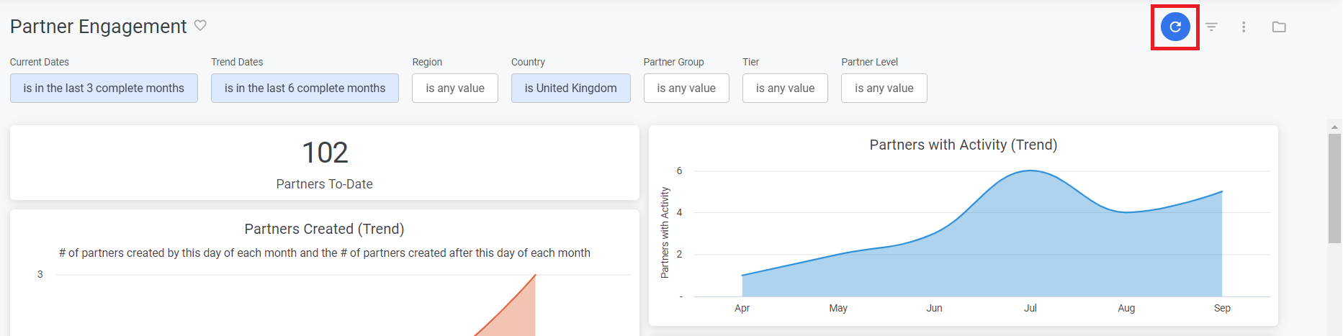The image size is (1343, 336).
Task: Click the Partners Created chart subtitle text
Action: [325, 253]
